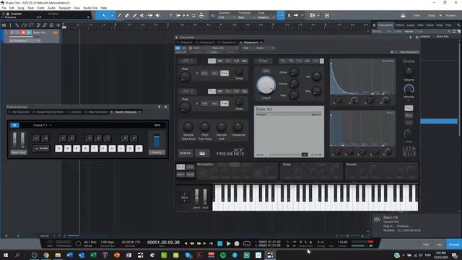Open File Explorer from the taskbar
This screenshot has height=260, width=462.
[58, 255]
